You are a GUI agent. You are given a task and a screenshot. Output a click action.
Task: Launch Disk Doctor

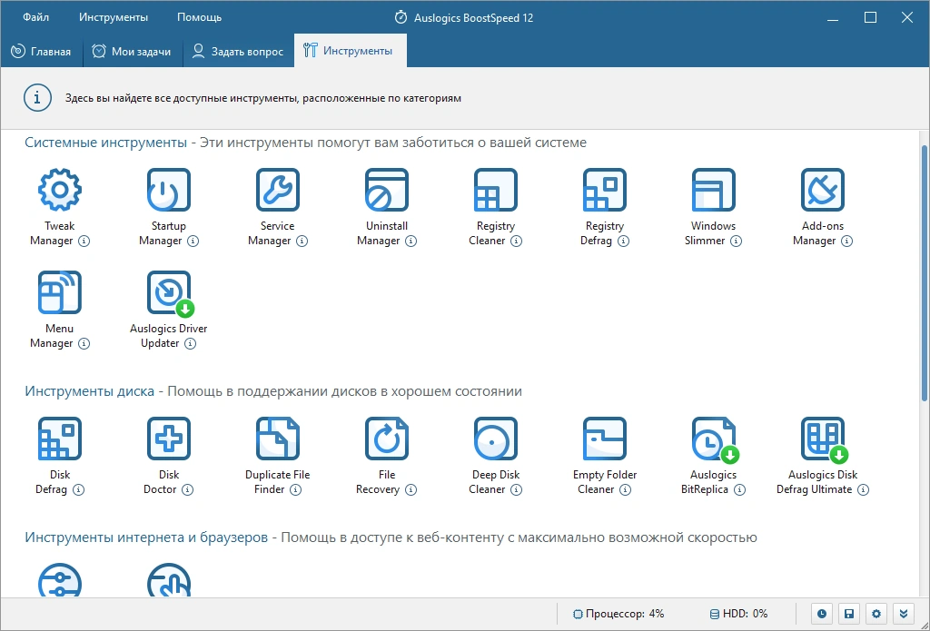168,439
